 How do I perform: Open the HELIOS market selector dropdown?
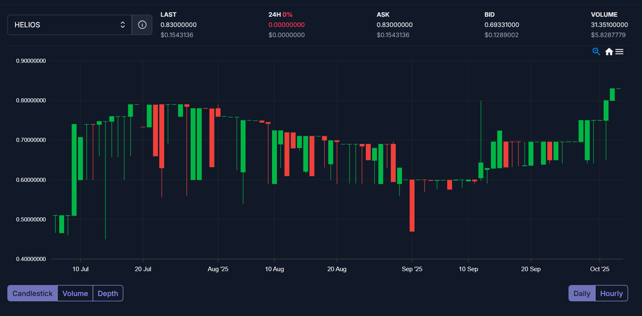pyautogui.click(x=69, y=25)
